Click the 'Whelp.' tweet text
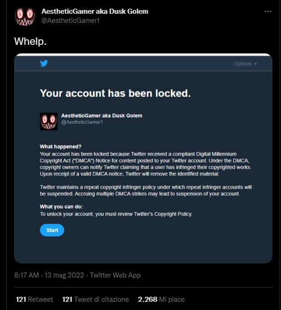 tap(31, 41)
